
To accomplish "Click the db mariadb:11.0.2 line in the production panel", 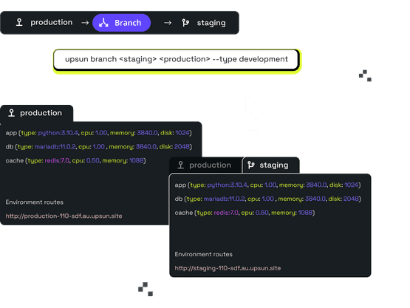I will [98, 147].
